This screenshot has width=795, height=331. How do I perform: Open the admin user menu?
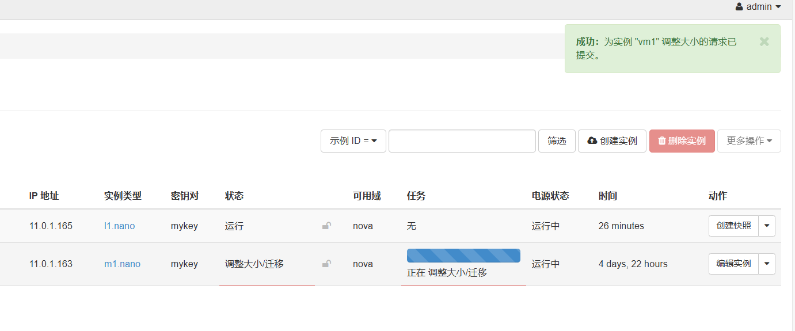[x=758, y=7]
